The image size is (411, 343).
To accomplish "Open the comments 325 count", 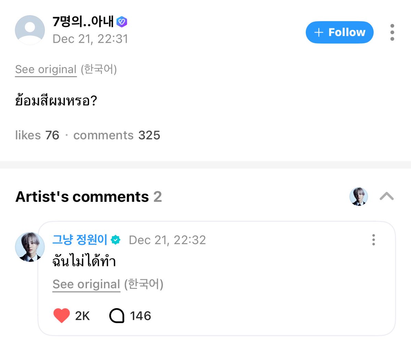I will pos(117,135).
